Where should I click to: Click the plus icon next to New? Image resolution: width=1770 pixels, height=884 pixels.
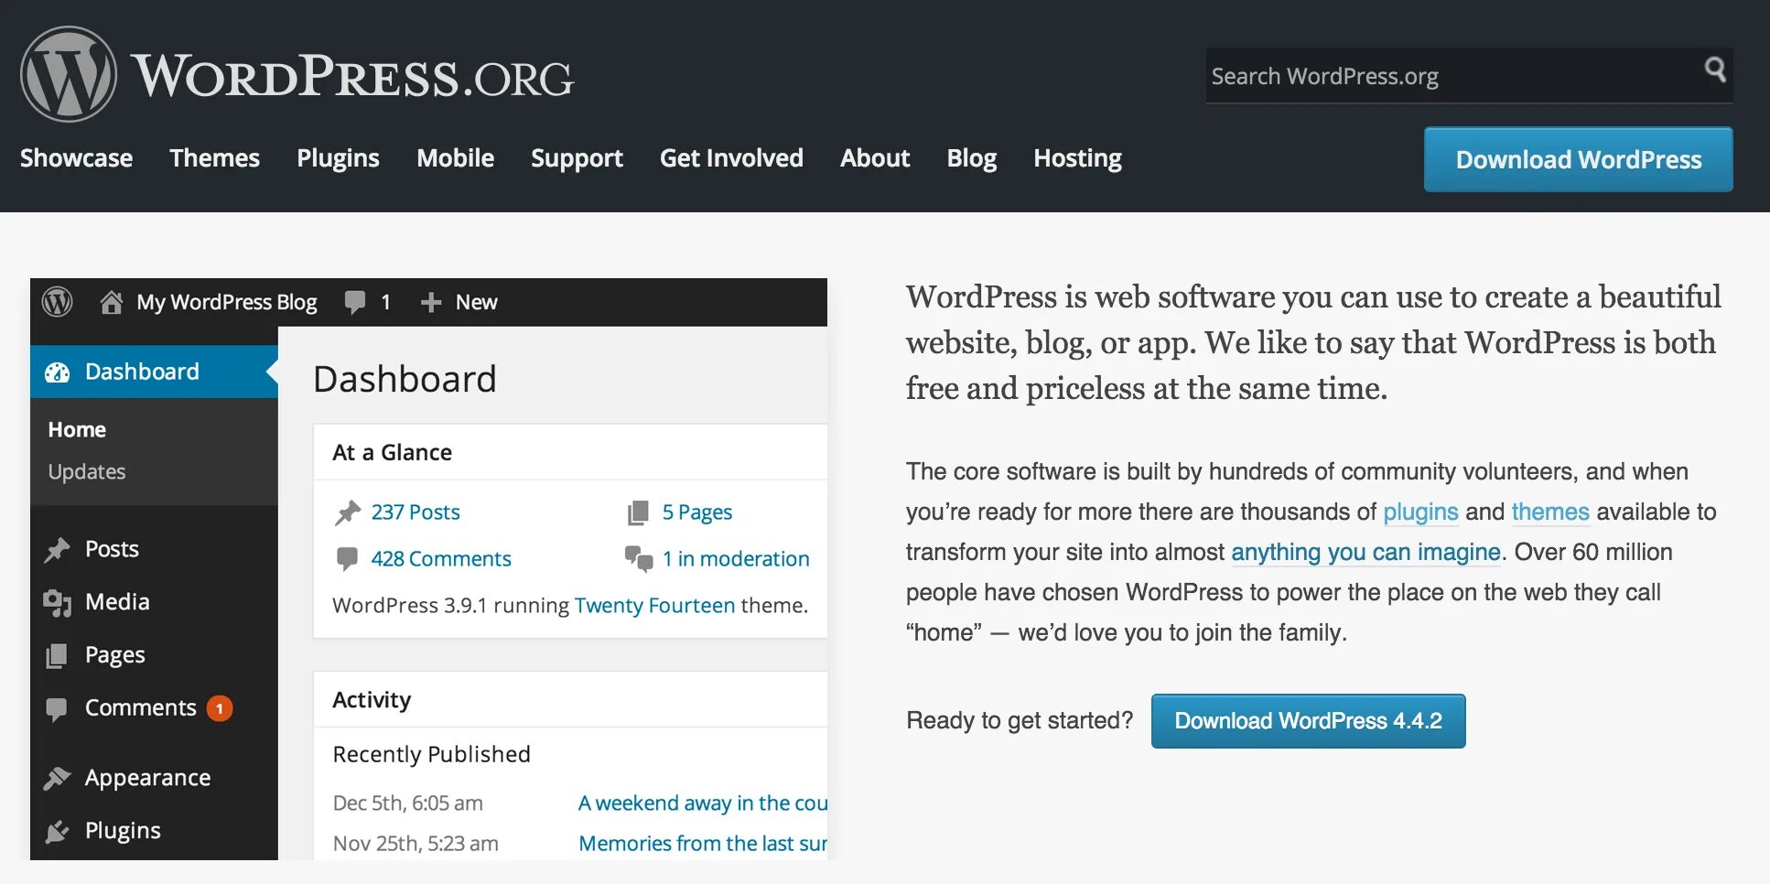[x=431, y=302]
